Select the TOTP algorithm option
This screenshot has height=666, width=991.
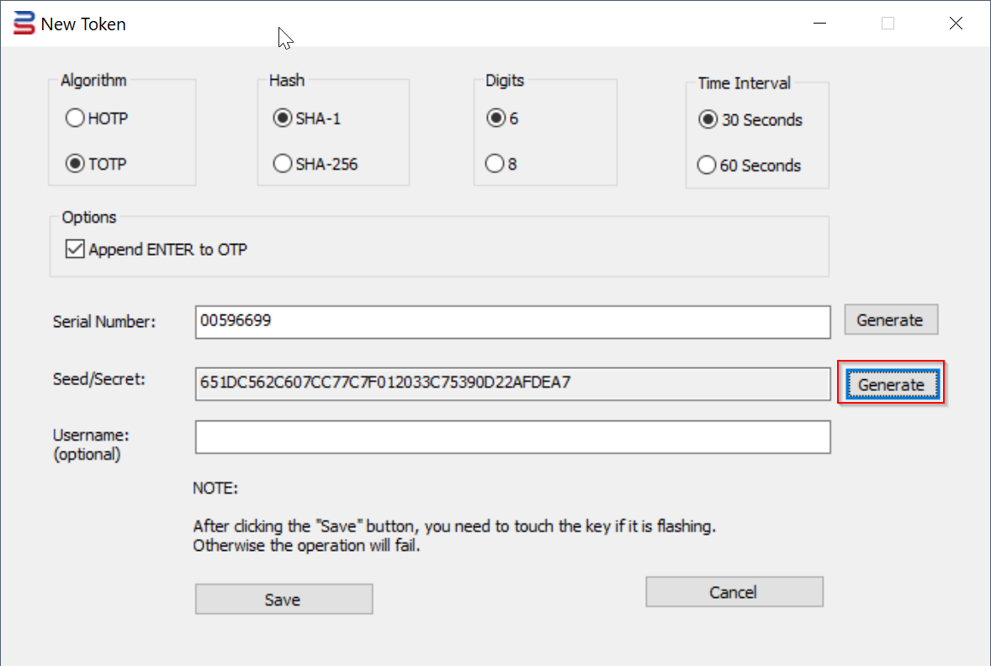(x=75, y=164)
